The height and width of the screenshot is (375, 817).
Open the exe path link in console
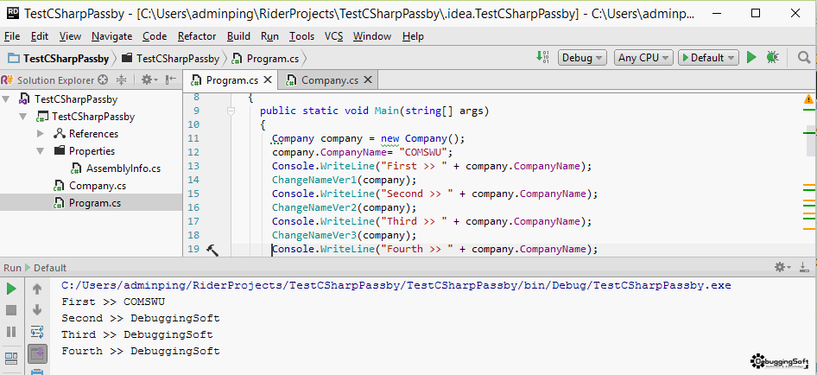(396, 285)
